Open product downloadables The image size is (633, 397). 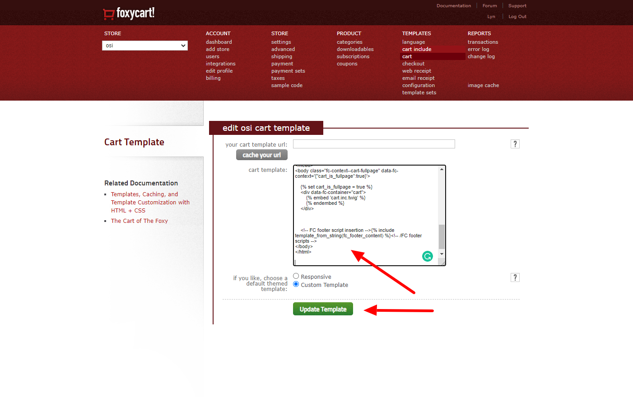(355, 49)
